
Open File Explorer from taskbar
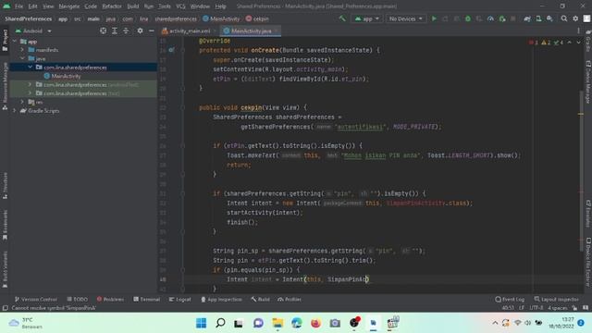[277, 323]
